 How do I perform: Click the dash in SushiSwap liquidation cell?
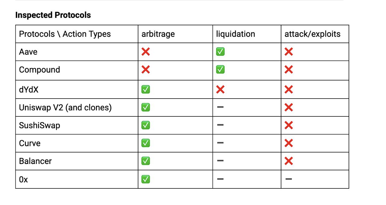pos(220,125)
